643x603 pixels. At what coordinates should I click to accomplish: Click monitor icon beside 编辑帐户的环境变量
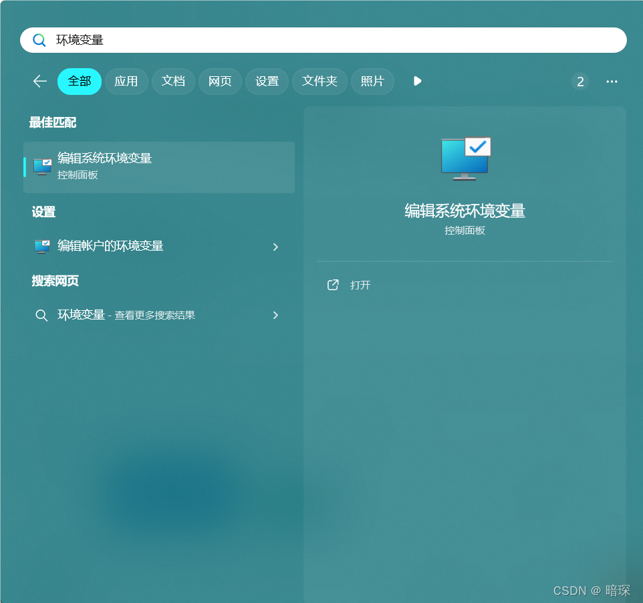coord(42,247)
